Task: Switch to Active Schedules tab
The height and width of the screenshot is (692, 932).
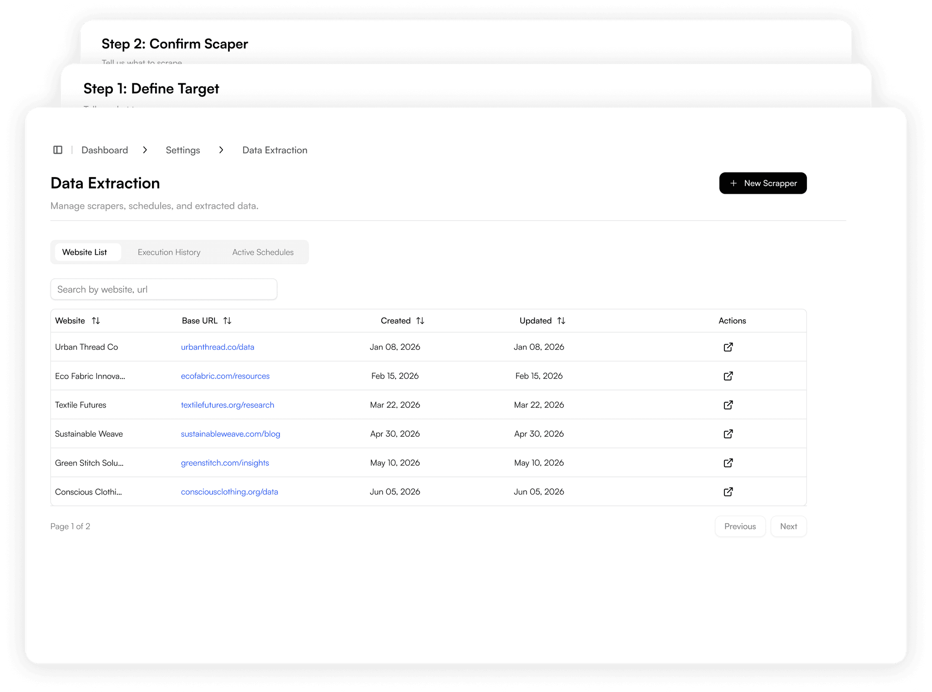Action: click(x=263, y=252)
